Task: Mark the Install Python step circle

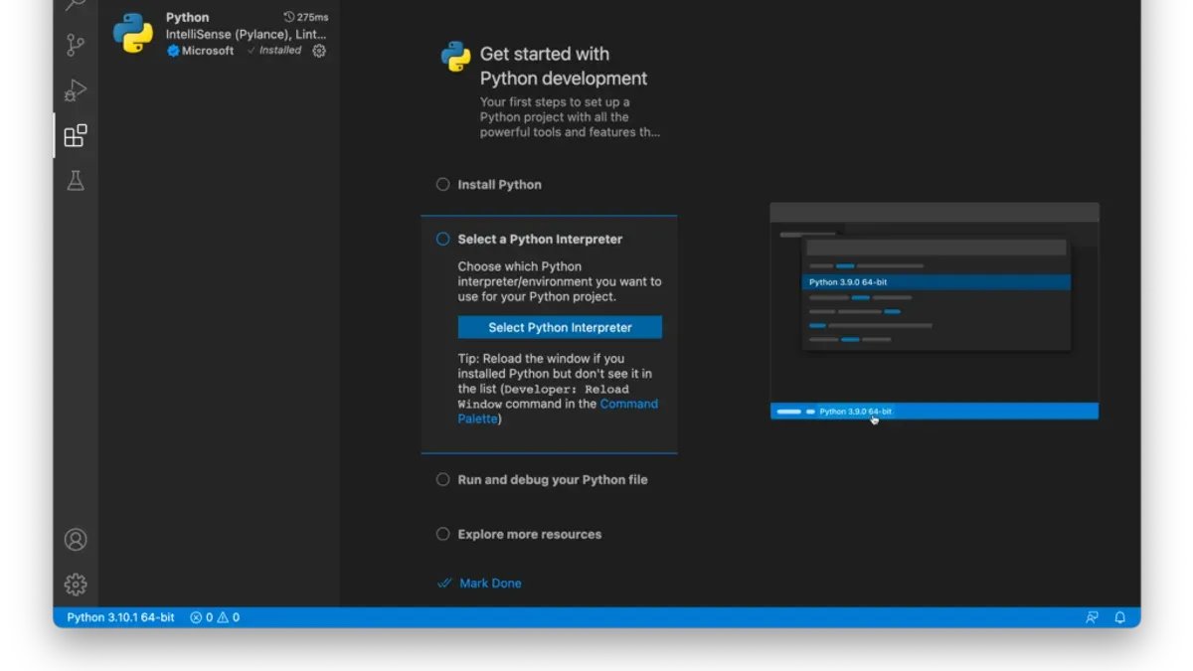Action: pos(443,184)
